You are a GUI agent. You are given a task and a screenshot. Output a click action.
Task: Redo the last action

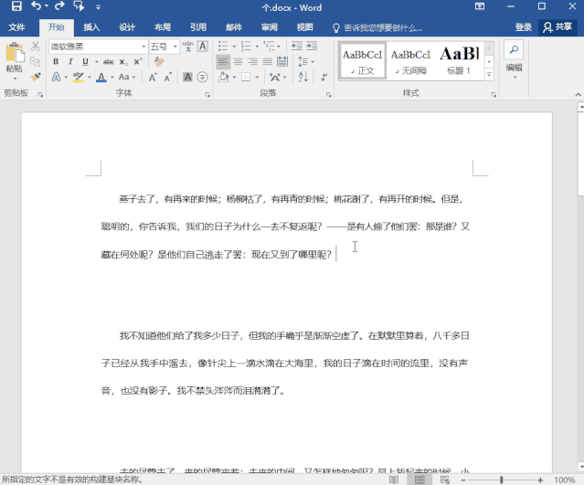(59, 6)
